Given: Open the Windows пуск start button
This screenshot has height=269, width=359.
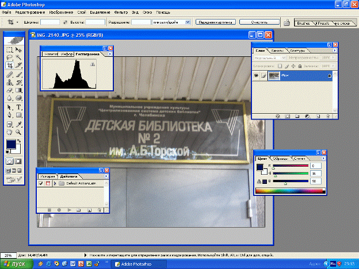Looking at the screenshot, I should click(16, 263).
